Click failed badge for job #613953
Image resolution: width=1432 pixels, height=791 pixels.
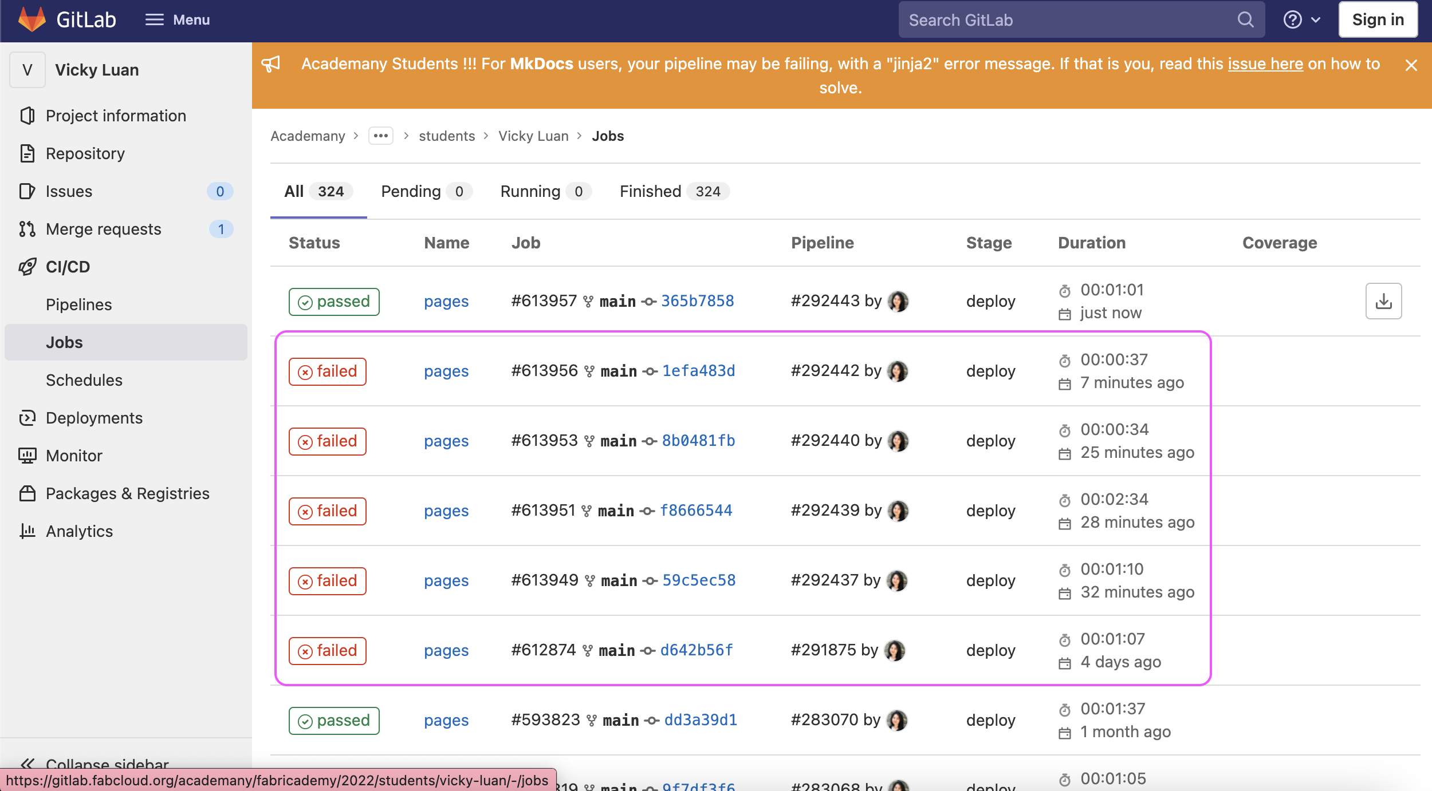[x=328, y=441]
